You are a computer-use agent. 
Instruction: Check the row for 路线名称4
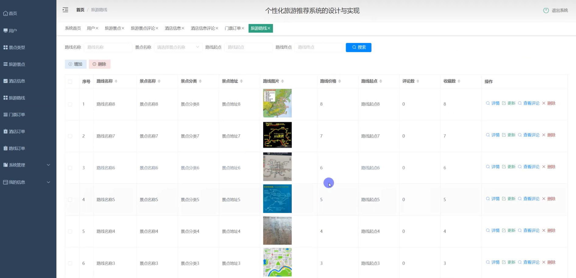[x=70, y=231]
